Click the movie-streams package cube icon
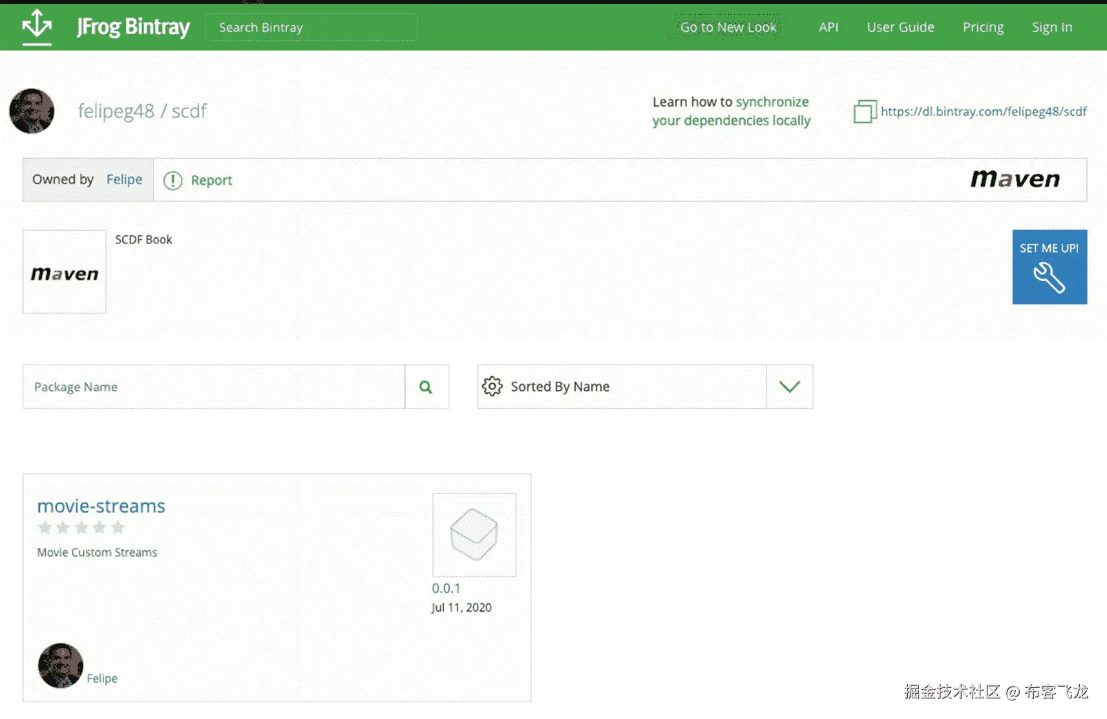Image resolution: width=1107 pixels, height=719 pixels. [x=474, y=535]
